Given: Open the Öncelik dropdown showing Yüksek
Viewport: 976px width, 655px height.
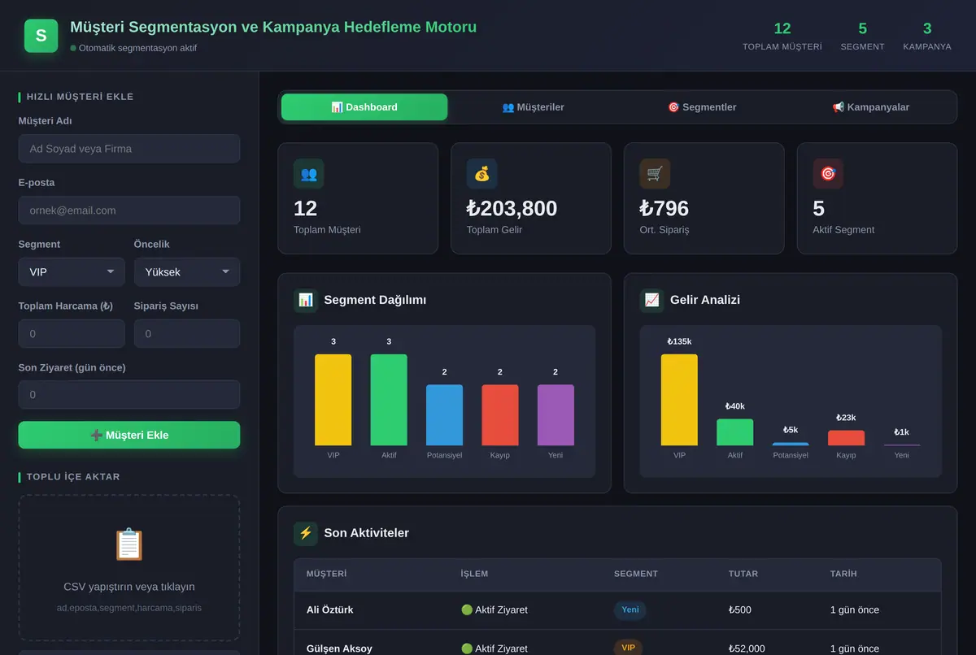Looking at the screenshot, I should 187,272.
